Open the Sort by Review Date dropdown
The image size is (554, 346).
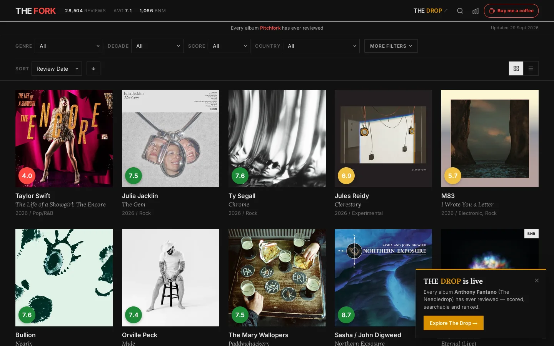57,69
